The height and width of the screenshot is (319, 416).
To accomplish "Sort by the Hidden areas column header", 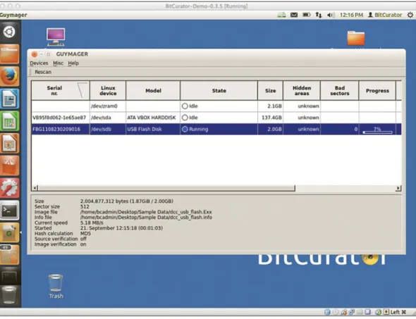I will click(302, 91).
